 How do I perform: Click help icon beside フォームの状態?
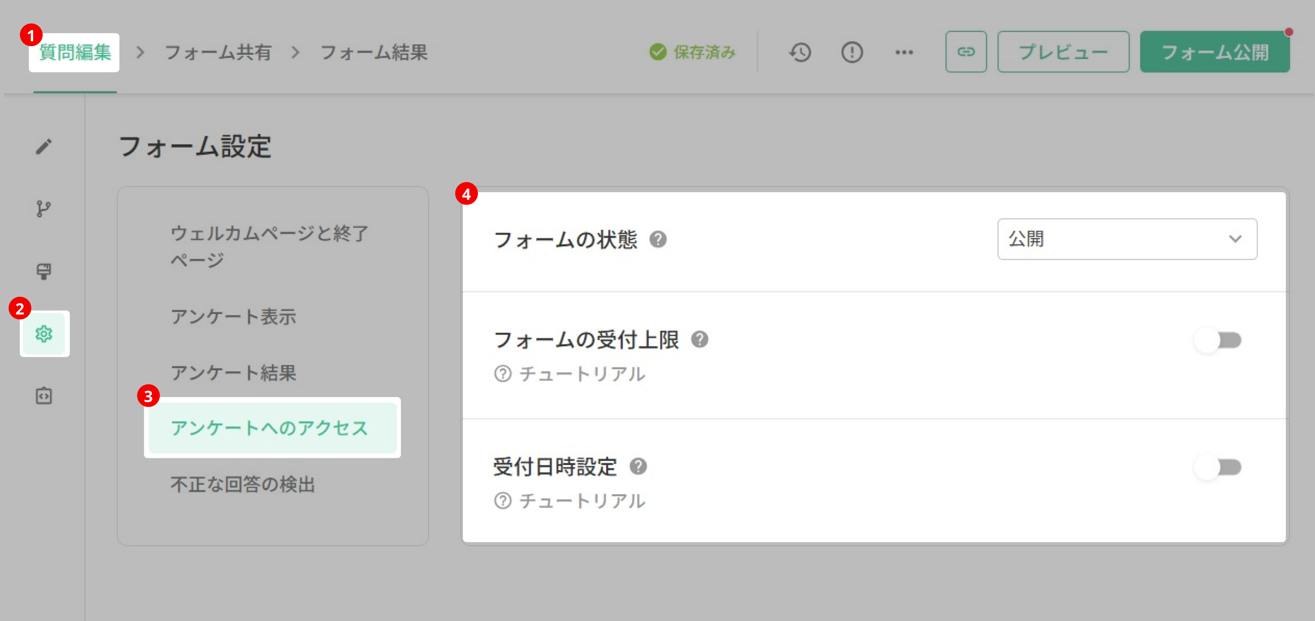658,239
